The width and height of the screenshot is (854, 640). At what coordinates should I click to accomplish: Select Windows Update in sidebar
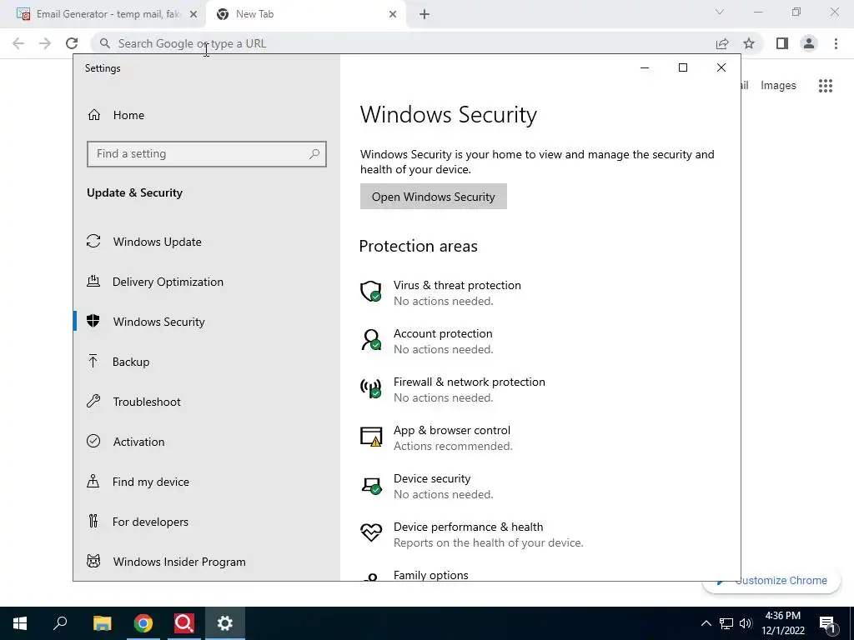[x=207, y=242]
